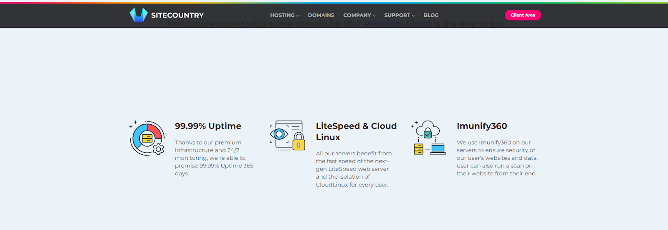
Task: Click the SiteCountry logo icon
Action: 139,15
